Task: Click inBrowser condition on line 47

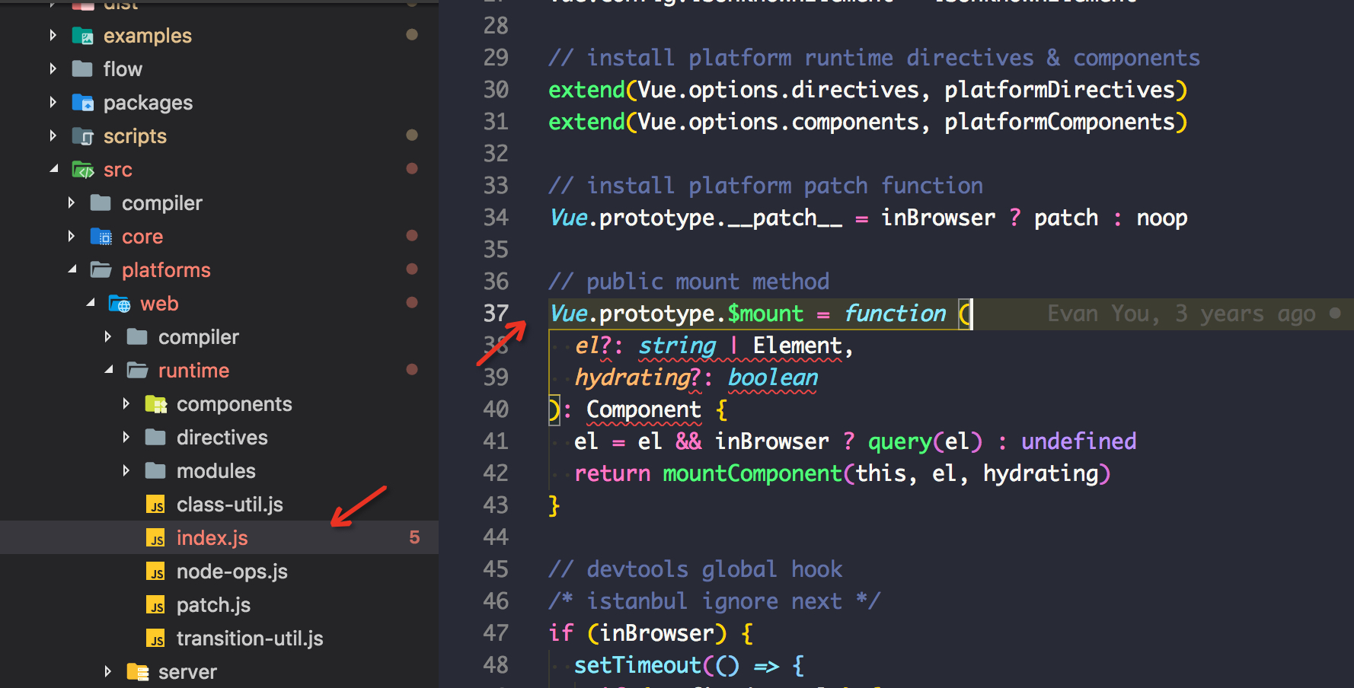Action: (x=656, y=633)
